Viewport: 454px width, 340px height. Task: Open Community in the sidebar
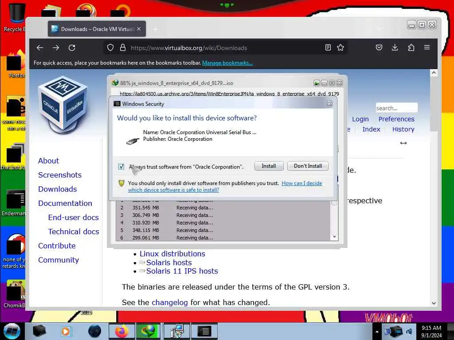(59, 260)
